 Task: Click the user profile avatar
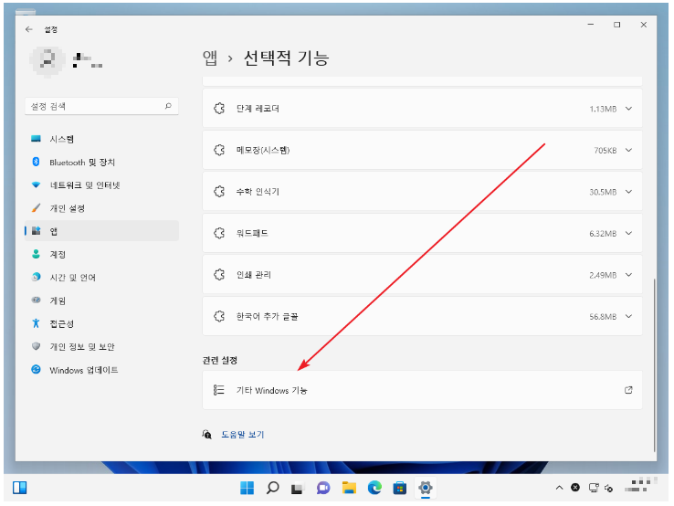click(47, 59)
